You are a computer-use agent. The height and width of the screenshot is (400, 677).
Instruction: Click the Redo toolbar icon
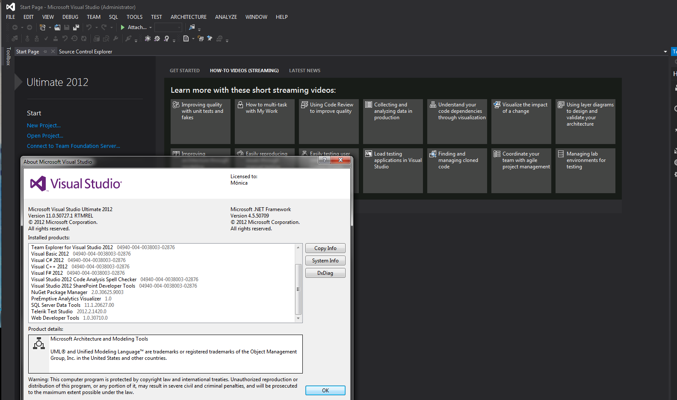click(x=104, y=27)
